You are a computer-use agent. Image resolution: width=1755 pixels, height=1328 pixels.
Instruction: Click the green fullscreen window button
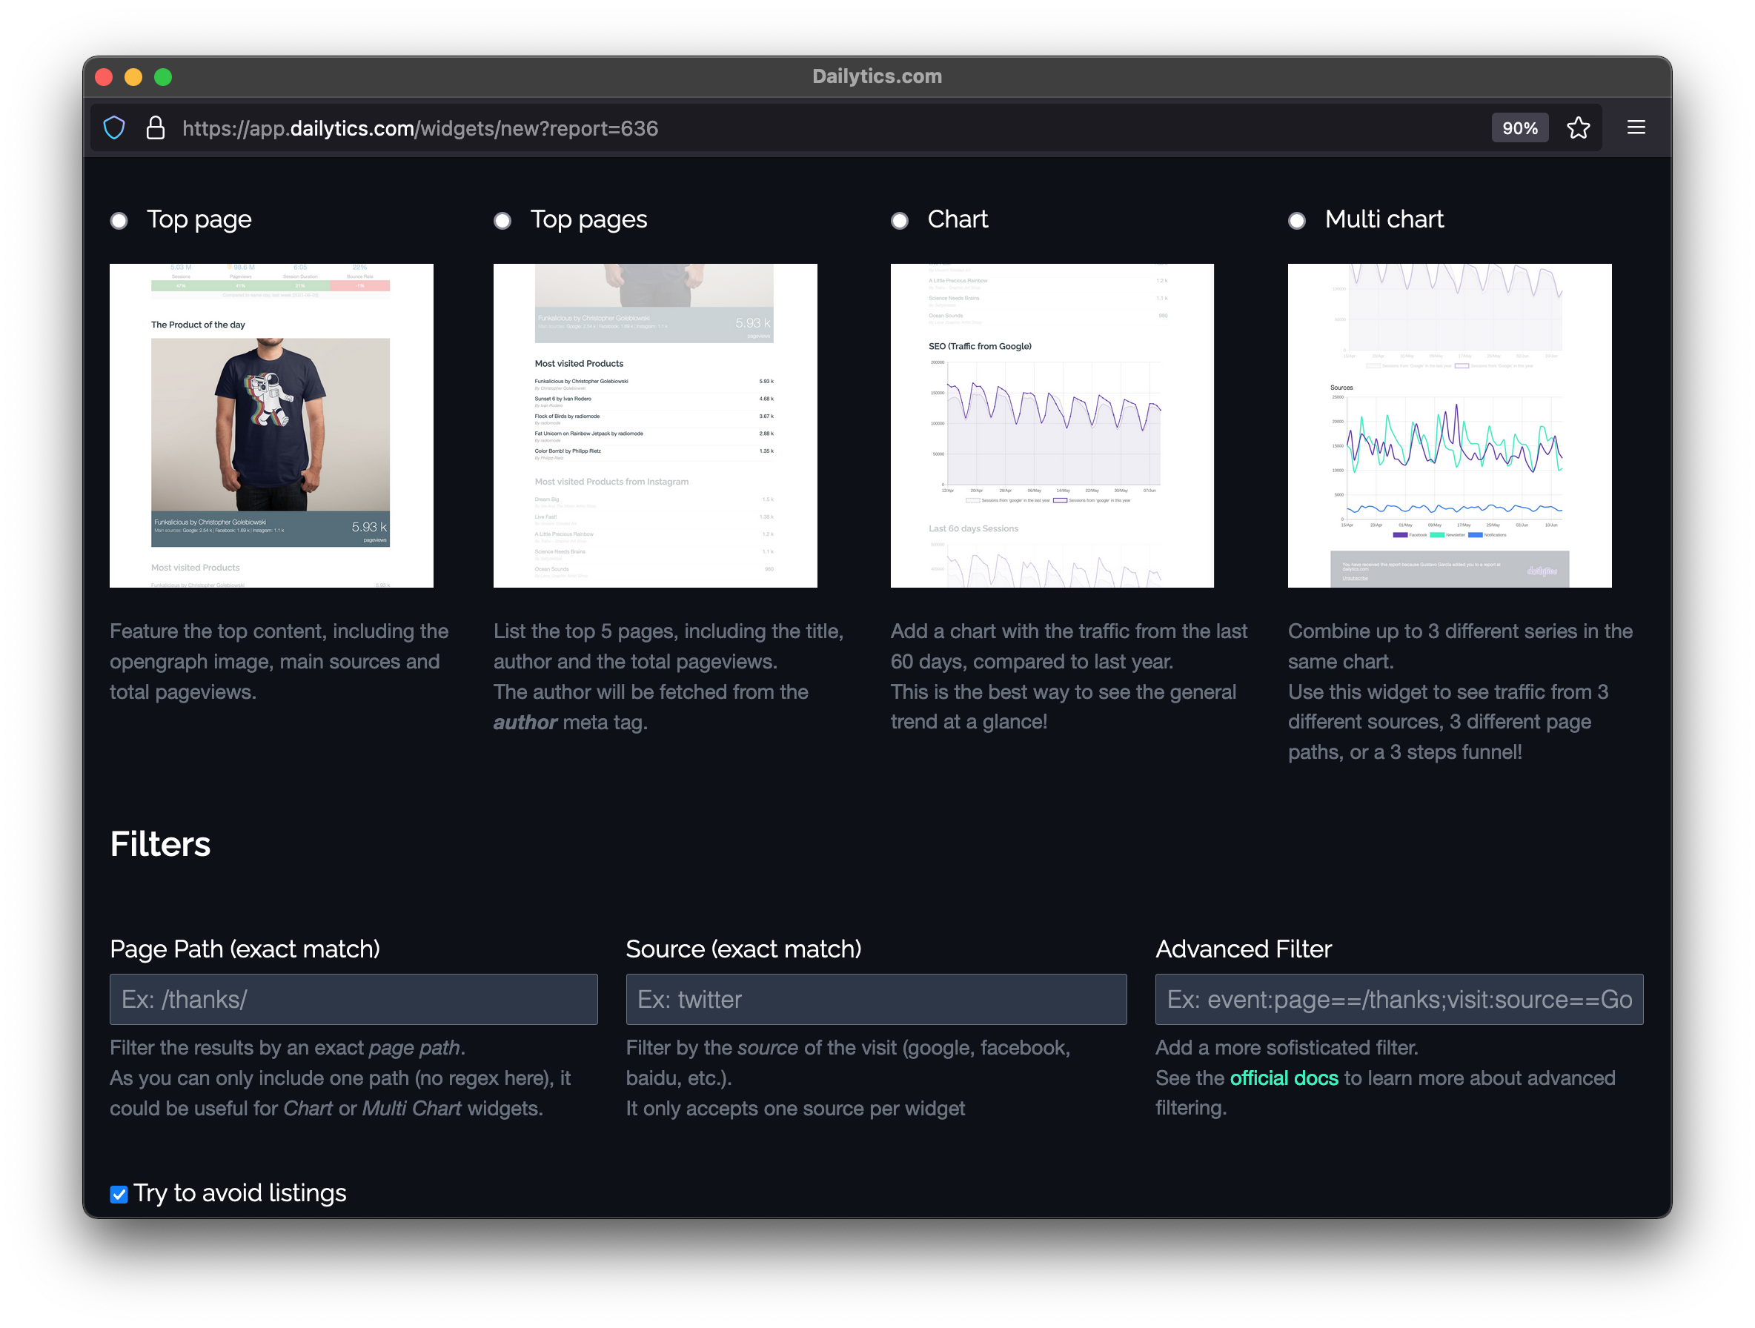(x=162, y=77)
